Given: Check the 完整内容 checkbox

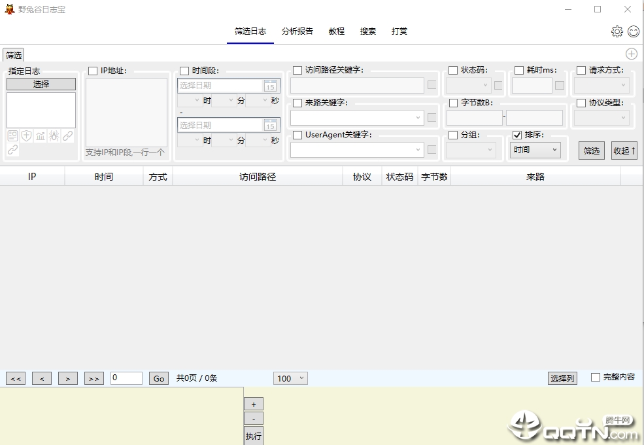Looking at the screenshot, I should (x=595, y=377).
